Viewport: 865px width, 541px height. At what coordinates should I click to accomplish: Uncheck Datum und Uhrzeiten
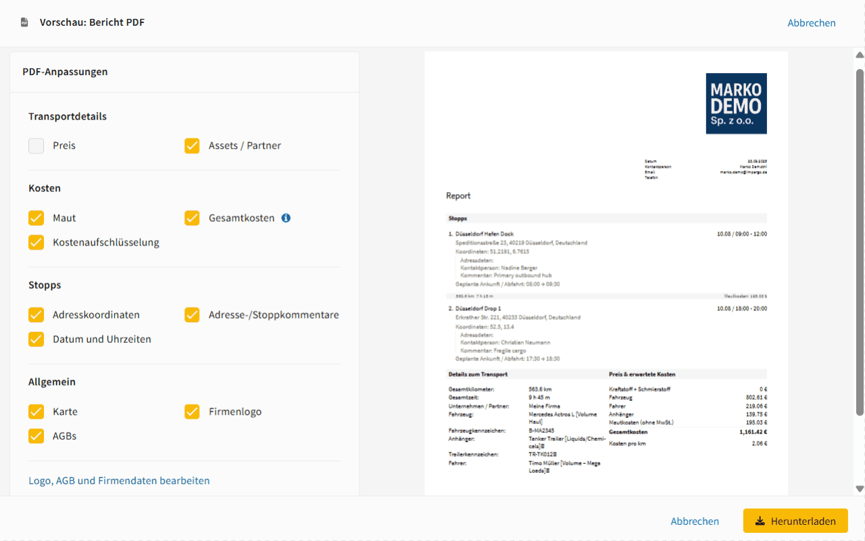tap(36, 339)
